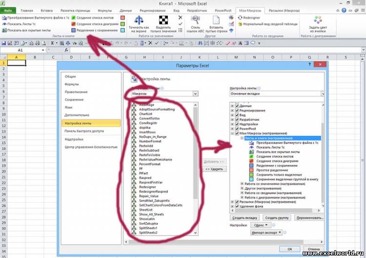
Task: Open the 'Файл' tab
Action: [x=8, y=11]
